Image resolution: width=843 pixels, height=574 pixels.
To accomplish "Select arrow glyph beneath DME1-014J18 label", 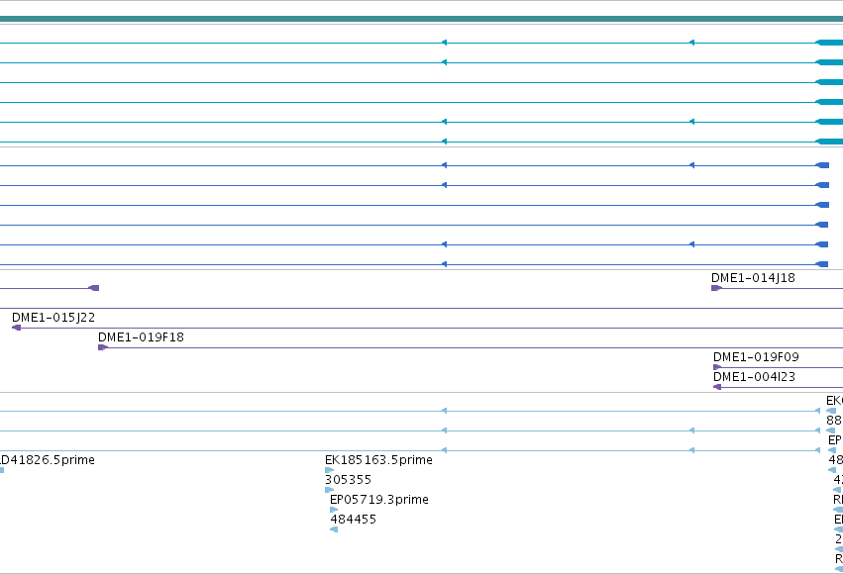I will (716, 288).
